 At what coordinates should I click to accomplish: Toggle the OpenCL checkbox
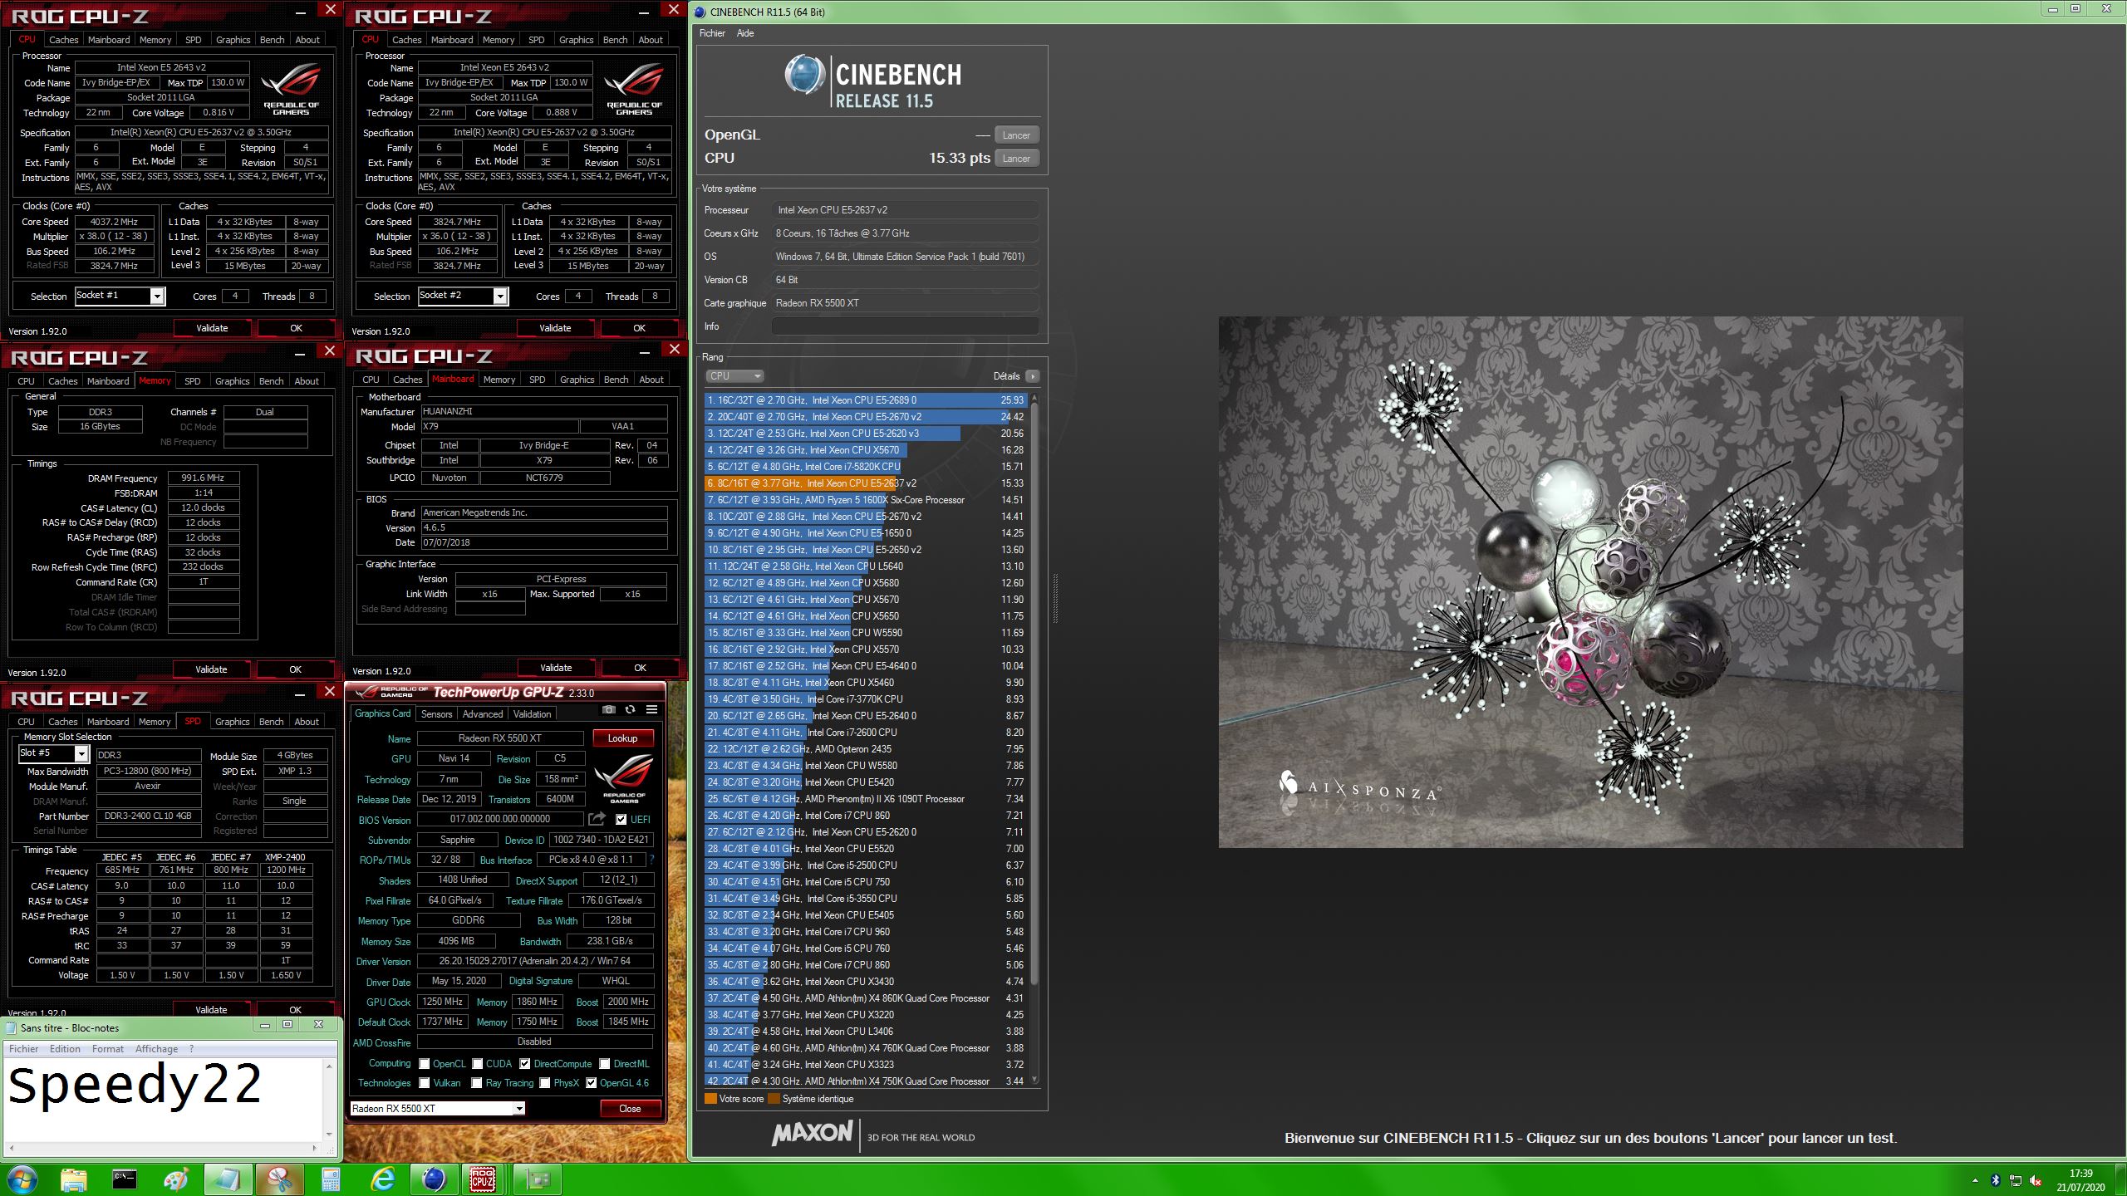(x=425, y=1064)
